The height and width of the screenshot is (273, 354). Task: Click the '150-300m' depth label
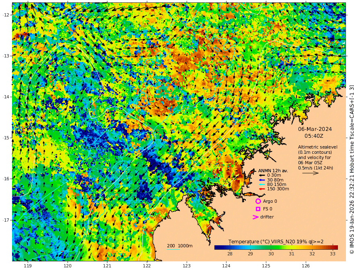(278, 189)
